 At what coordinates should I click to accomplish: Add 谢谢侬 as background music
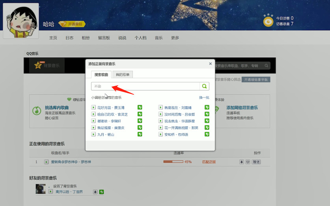(x=140, y=121)
